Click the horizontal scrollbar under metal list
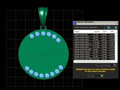Viewport: 120px width, 90px height. pyautogui.click(x=93, y=62)
